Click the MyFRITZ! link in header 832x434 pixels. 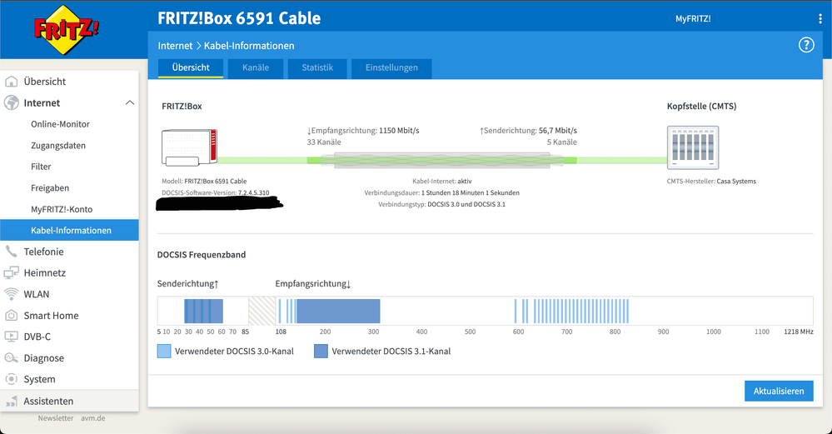pos(693,18)
